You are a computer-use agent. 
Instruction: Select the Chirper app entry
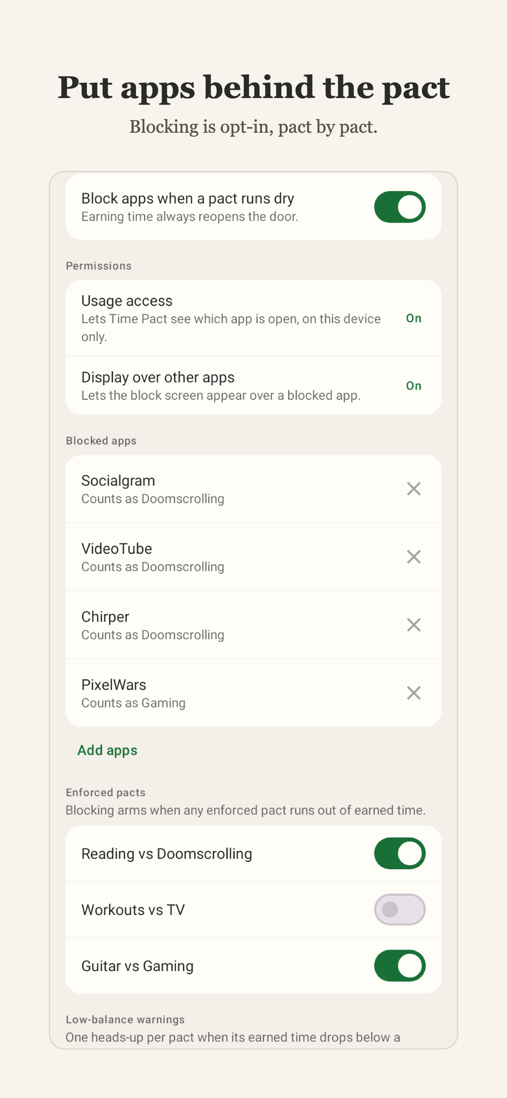[x=253, y=625]
